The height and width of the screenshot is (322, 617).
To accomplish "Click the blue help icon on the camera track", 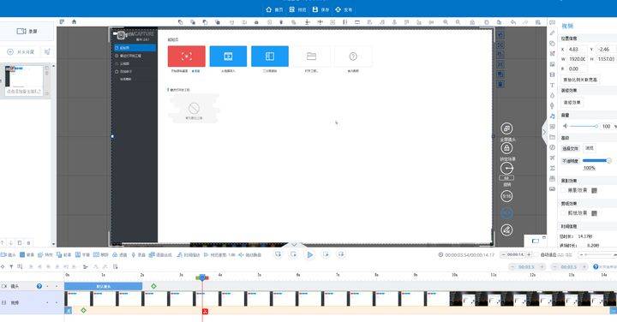I will (39, 286).
